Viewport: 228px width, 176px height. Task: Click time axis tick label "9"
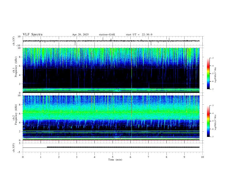(x=184, y=157)
